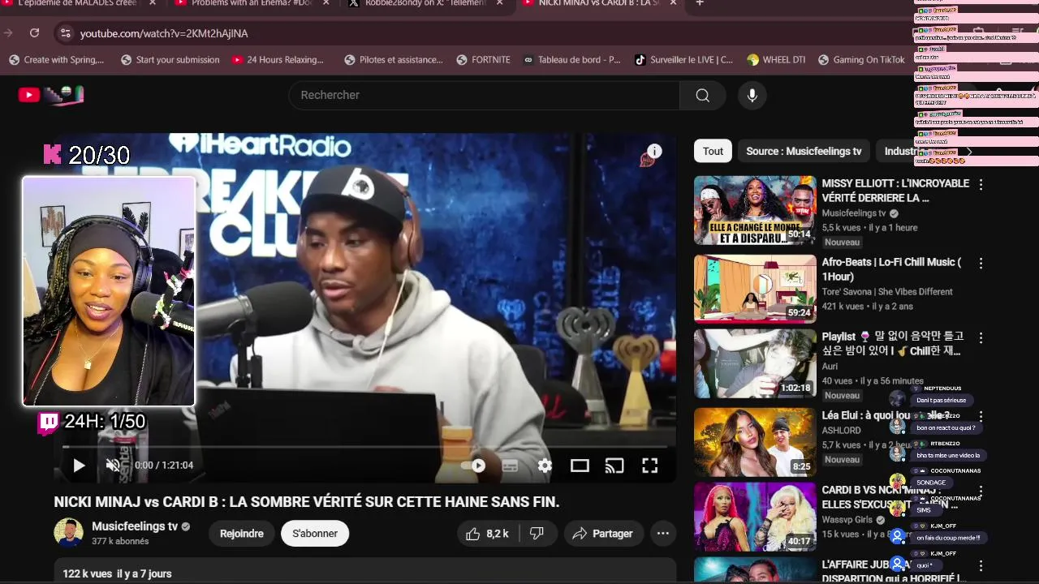Click the S'abonner subscribe button
This screenshot has height=584, width=1039.
click(x=315, y=534)
